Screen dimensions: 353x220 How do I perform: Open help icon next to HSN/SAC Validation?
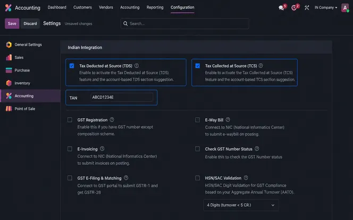point(246,178)
